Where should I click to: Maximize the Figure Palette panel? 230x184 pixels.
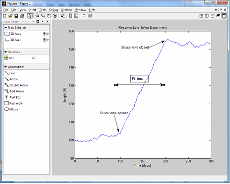(38, 22)
